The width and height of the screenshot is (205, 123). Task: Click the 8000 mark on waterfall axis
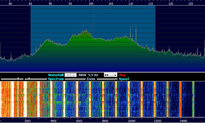click(x=105, y=121)
